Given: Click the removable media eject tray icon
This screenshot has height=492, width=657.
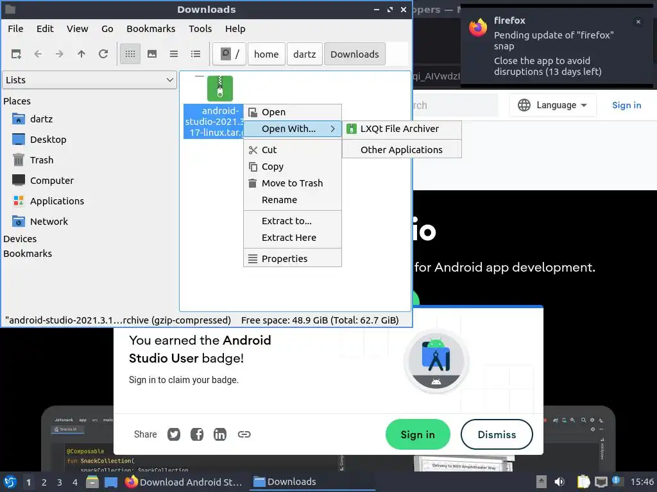Looking at the screenshot, I should click(x=542, y=482).
